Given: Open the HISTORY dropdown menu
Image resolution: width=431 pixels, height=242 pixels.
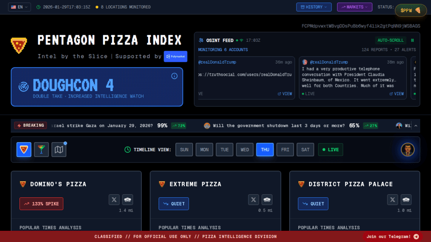Looking at the screenshot, I should tap(314, 7).
